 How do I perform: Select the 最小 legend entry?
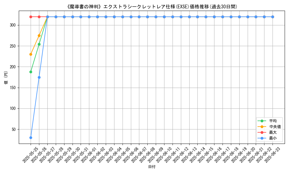[269, 138]
